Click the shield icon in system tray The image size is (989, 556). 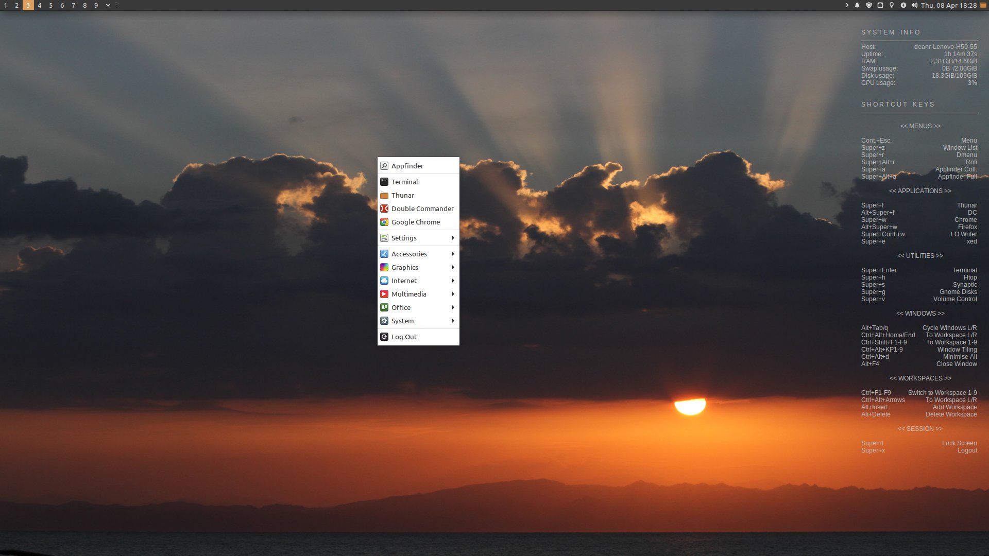(869, 5)
